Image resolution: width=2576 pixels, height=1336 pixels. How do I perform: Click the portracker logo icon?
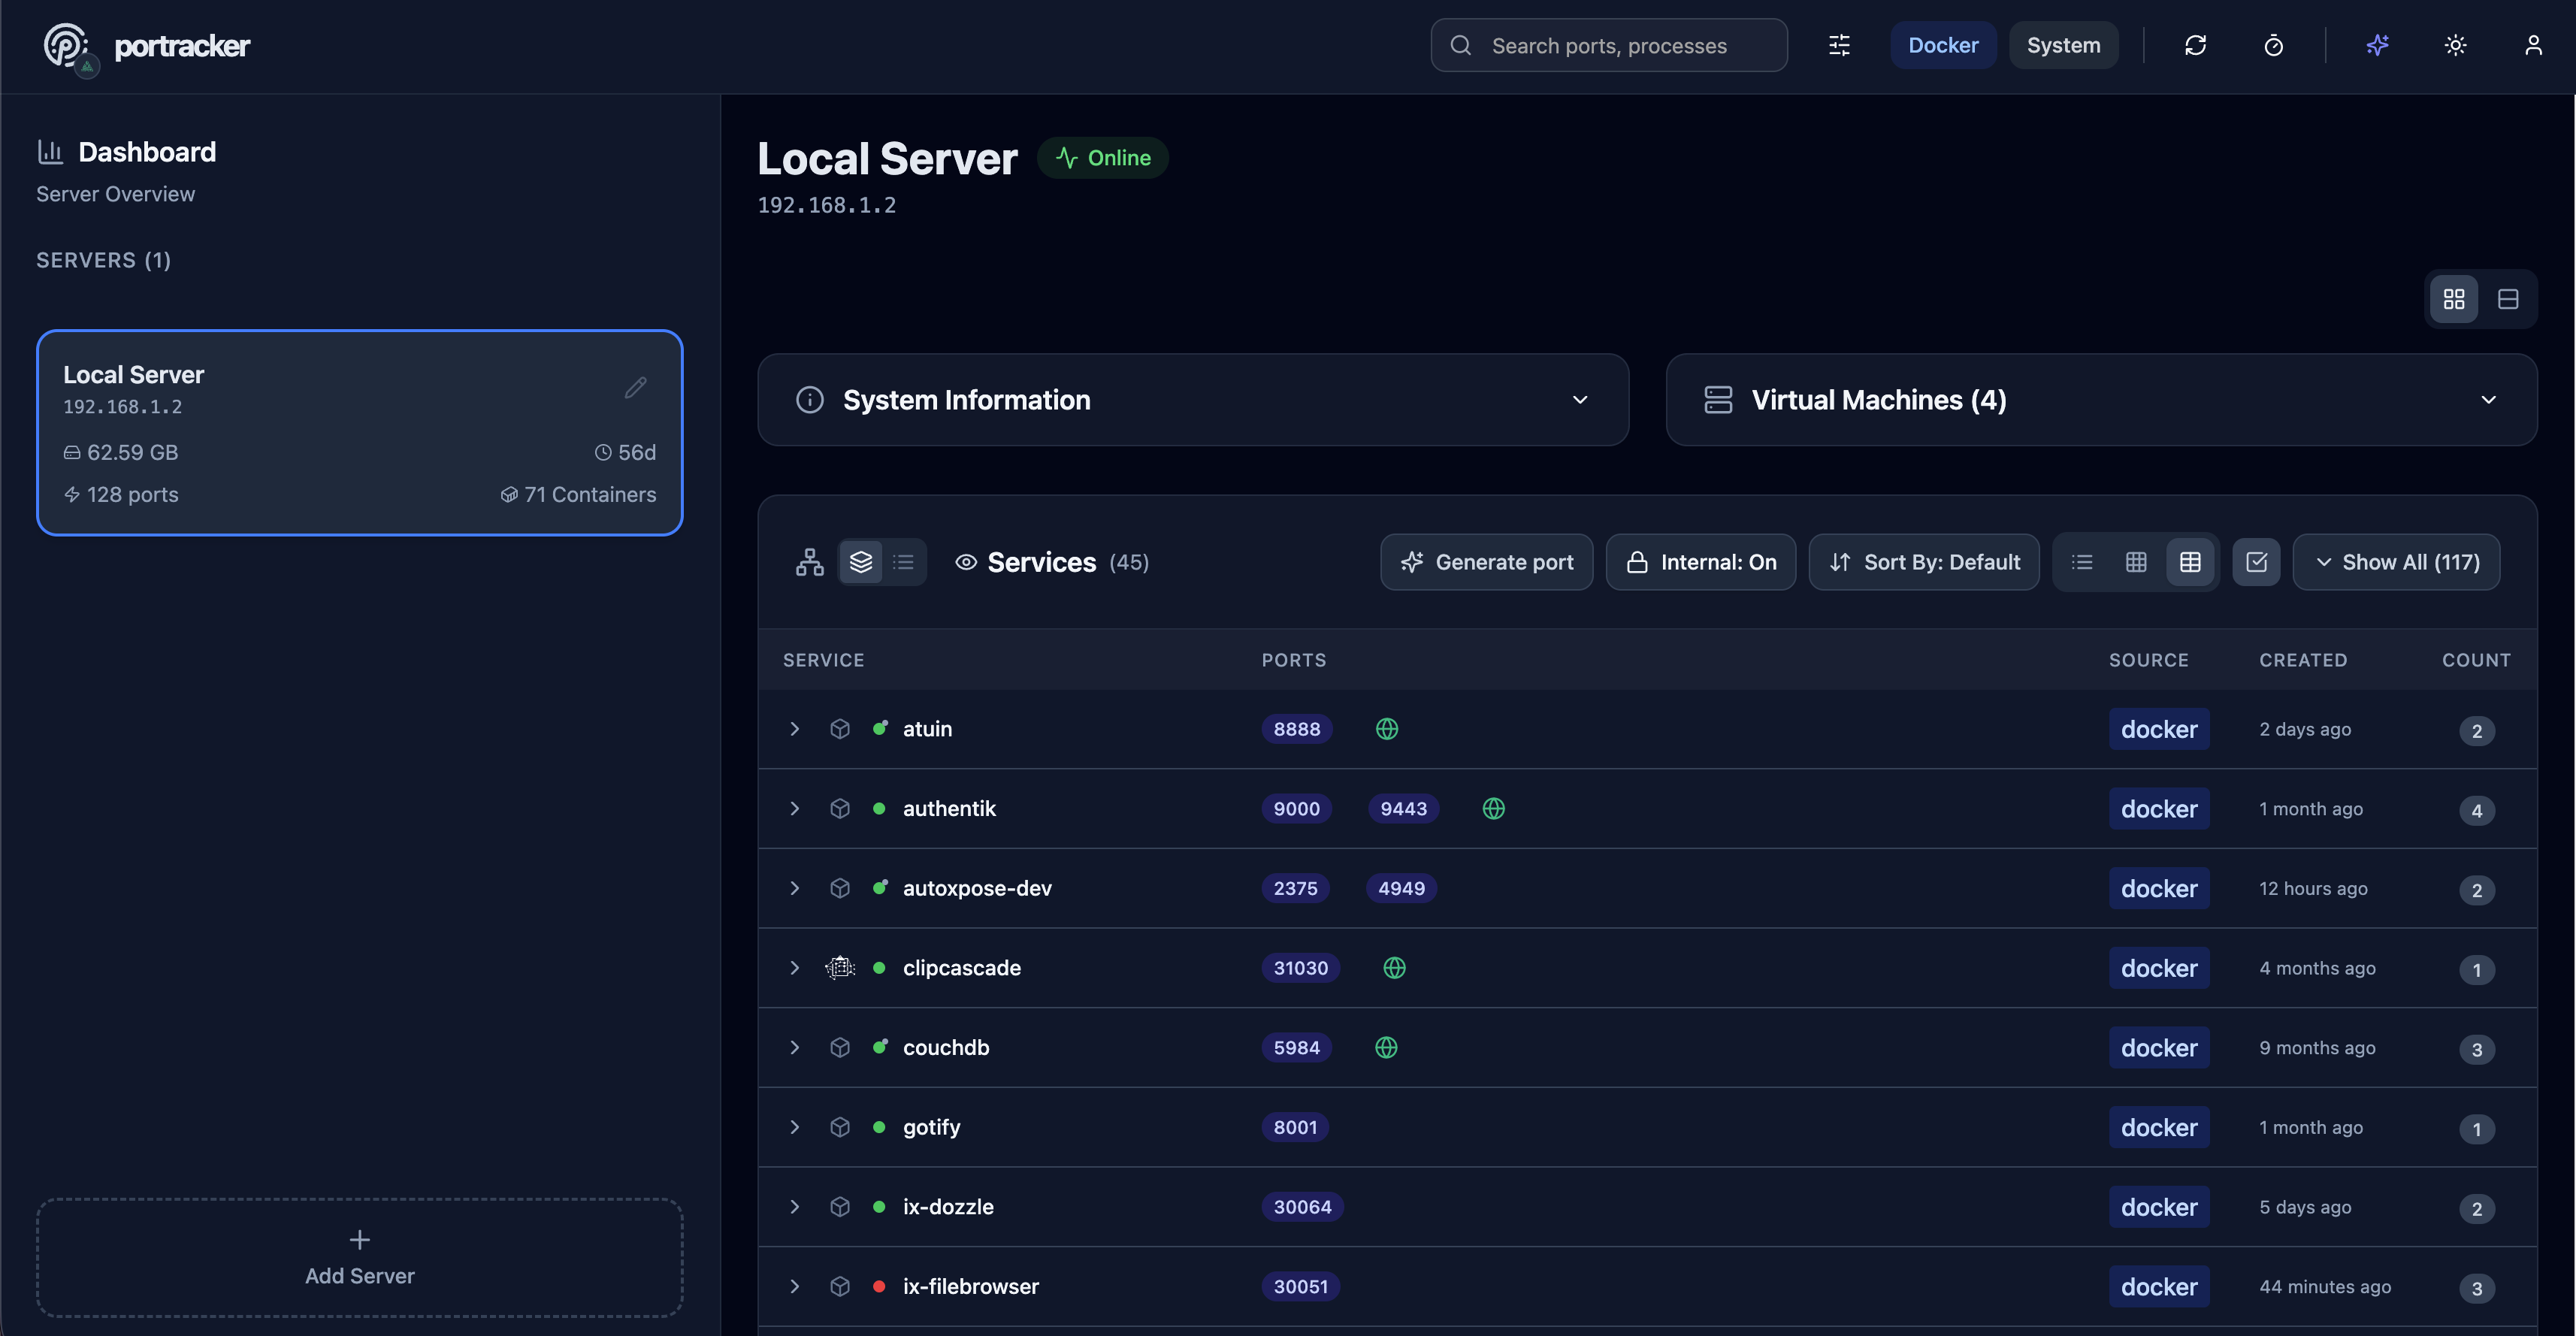(x=67, y=47)
